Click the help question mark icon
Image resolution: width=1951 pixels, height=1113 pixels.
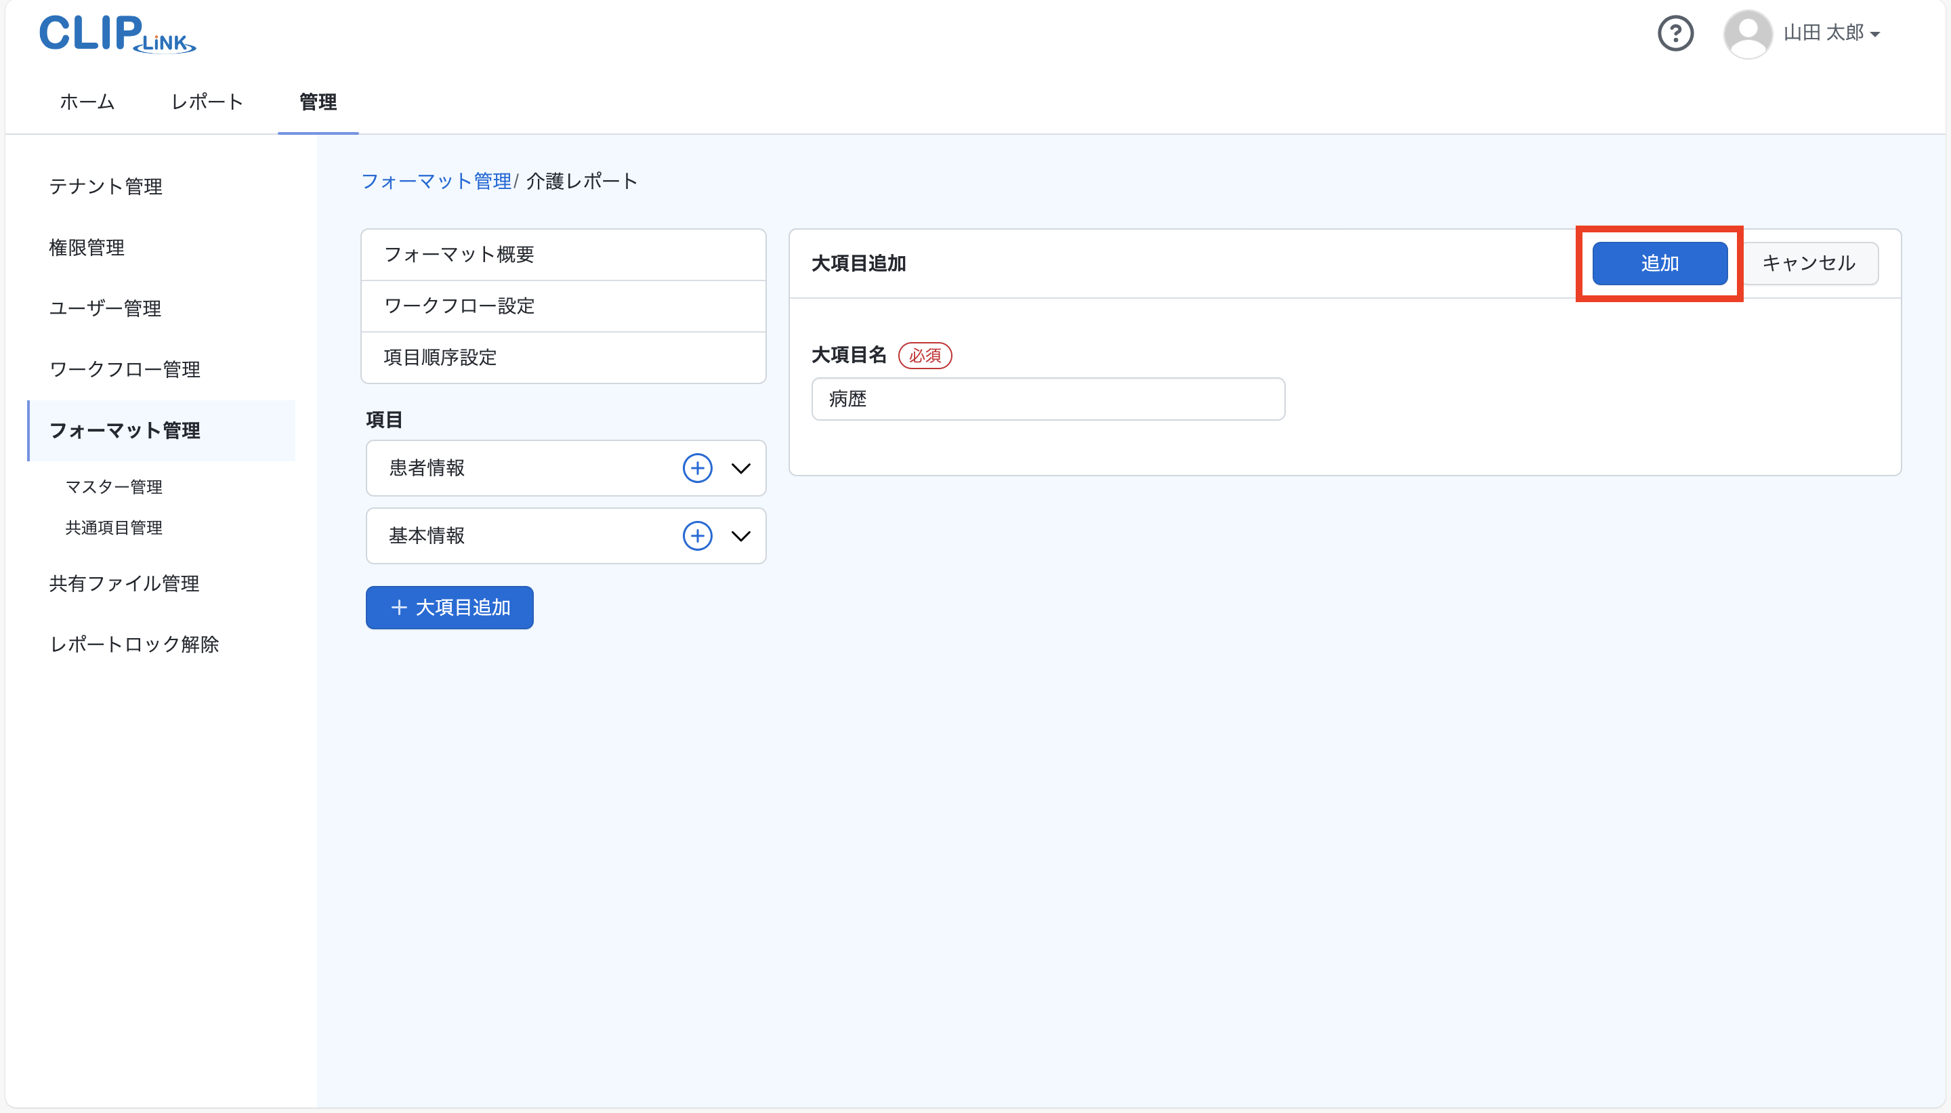[1675, 34]
